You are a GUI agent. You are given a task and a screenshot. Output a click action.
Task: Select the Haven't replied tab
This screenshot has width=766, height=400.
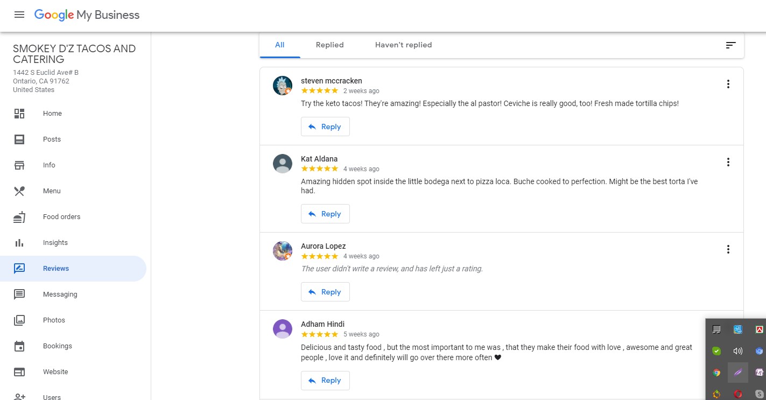pos(403,45)
